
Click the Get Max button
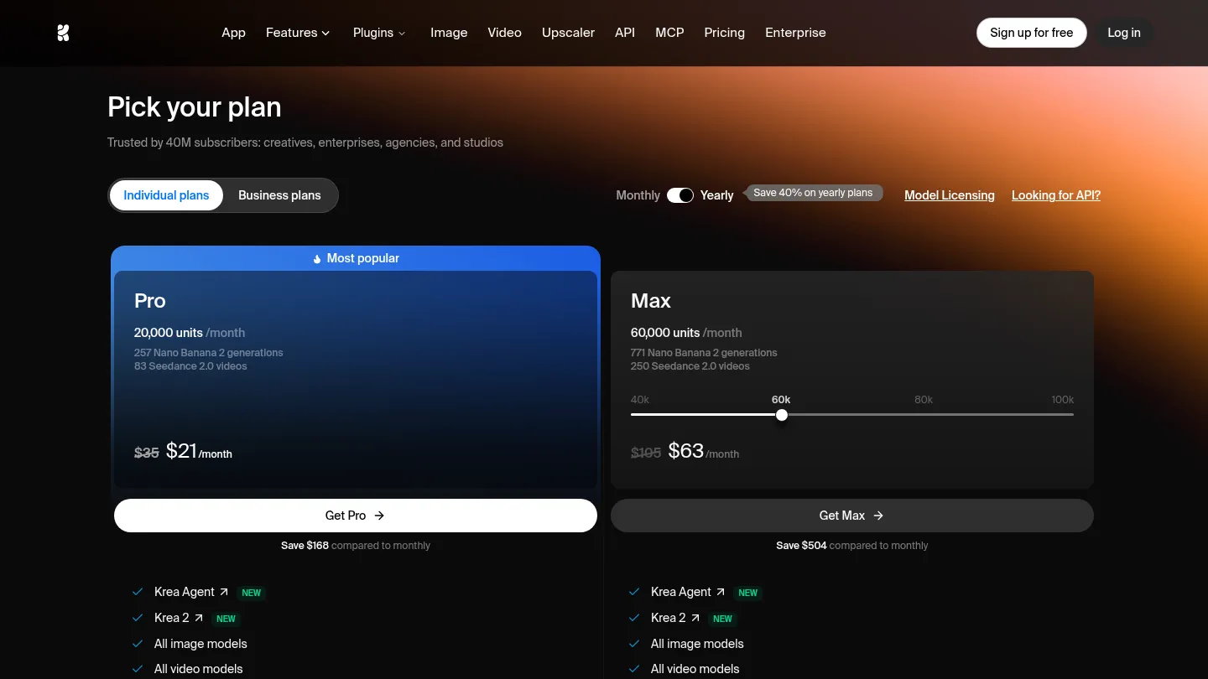coord(852,516)
